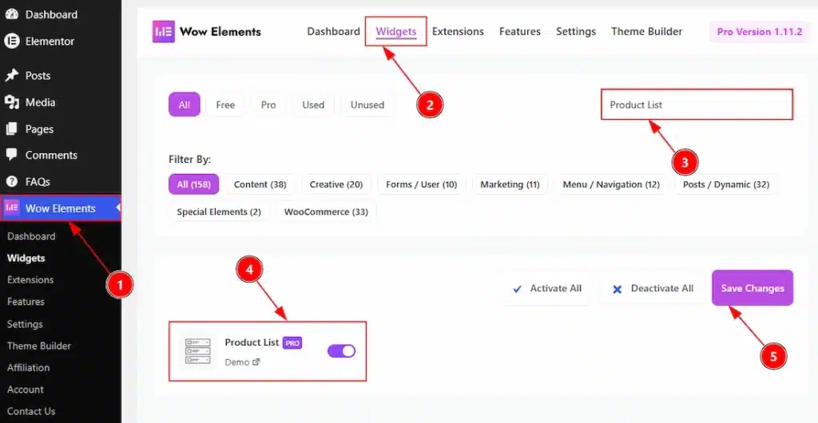Toggle the Product List widget switch
Screen dimensions: 818x423
[x=341, y=351]
